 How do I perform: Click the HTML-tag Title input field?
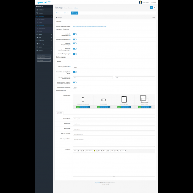(x=114, y=119)
